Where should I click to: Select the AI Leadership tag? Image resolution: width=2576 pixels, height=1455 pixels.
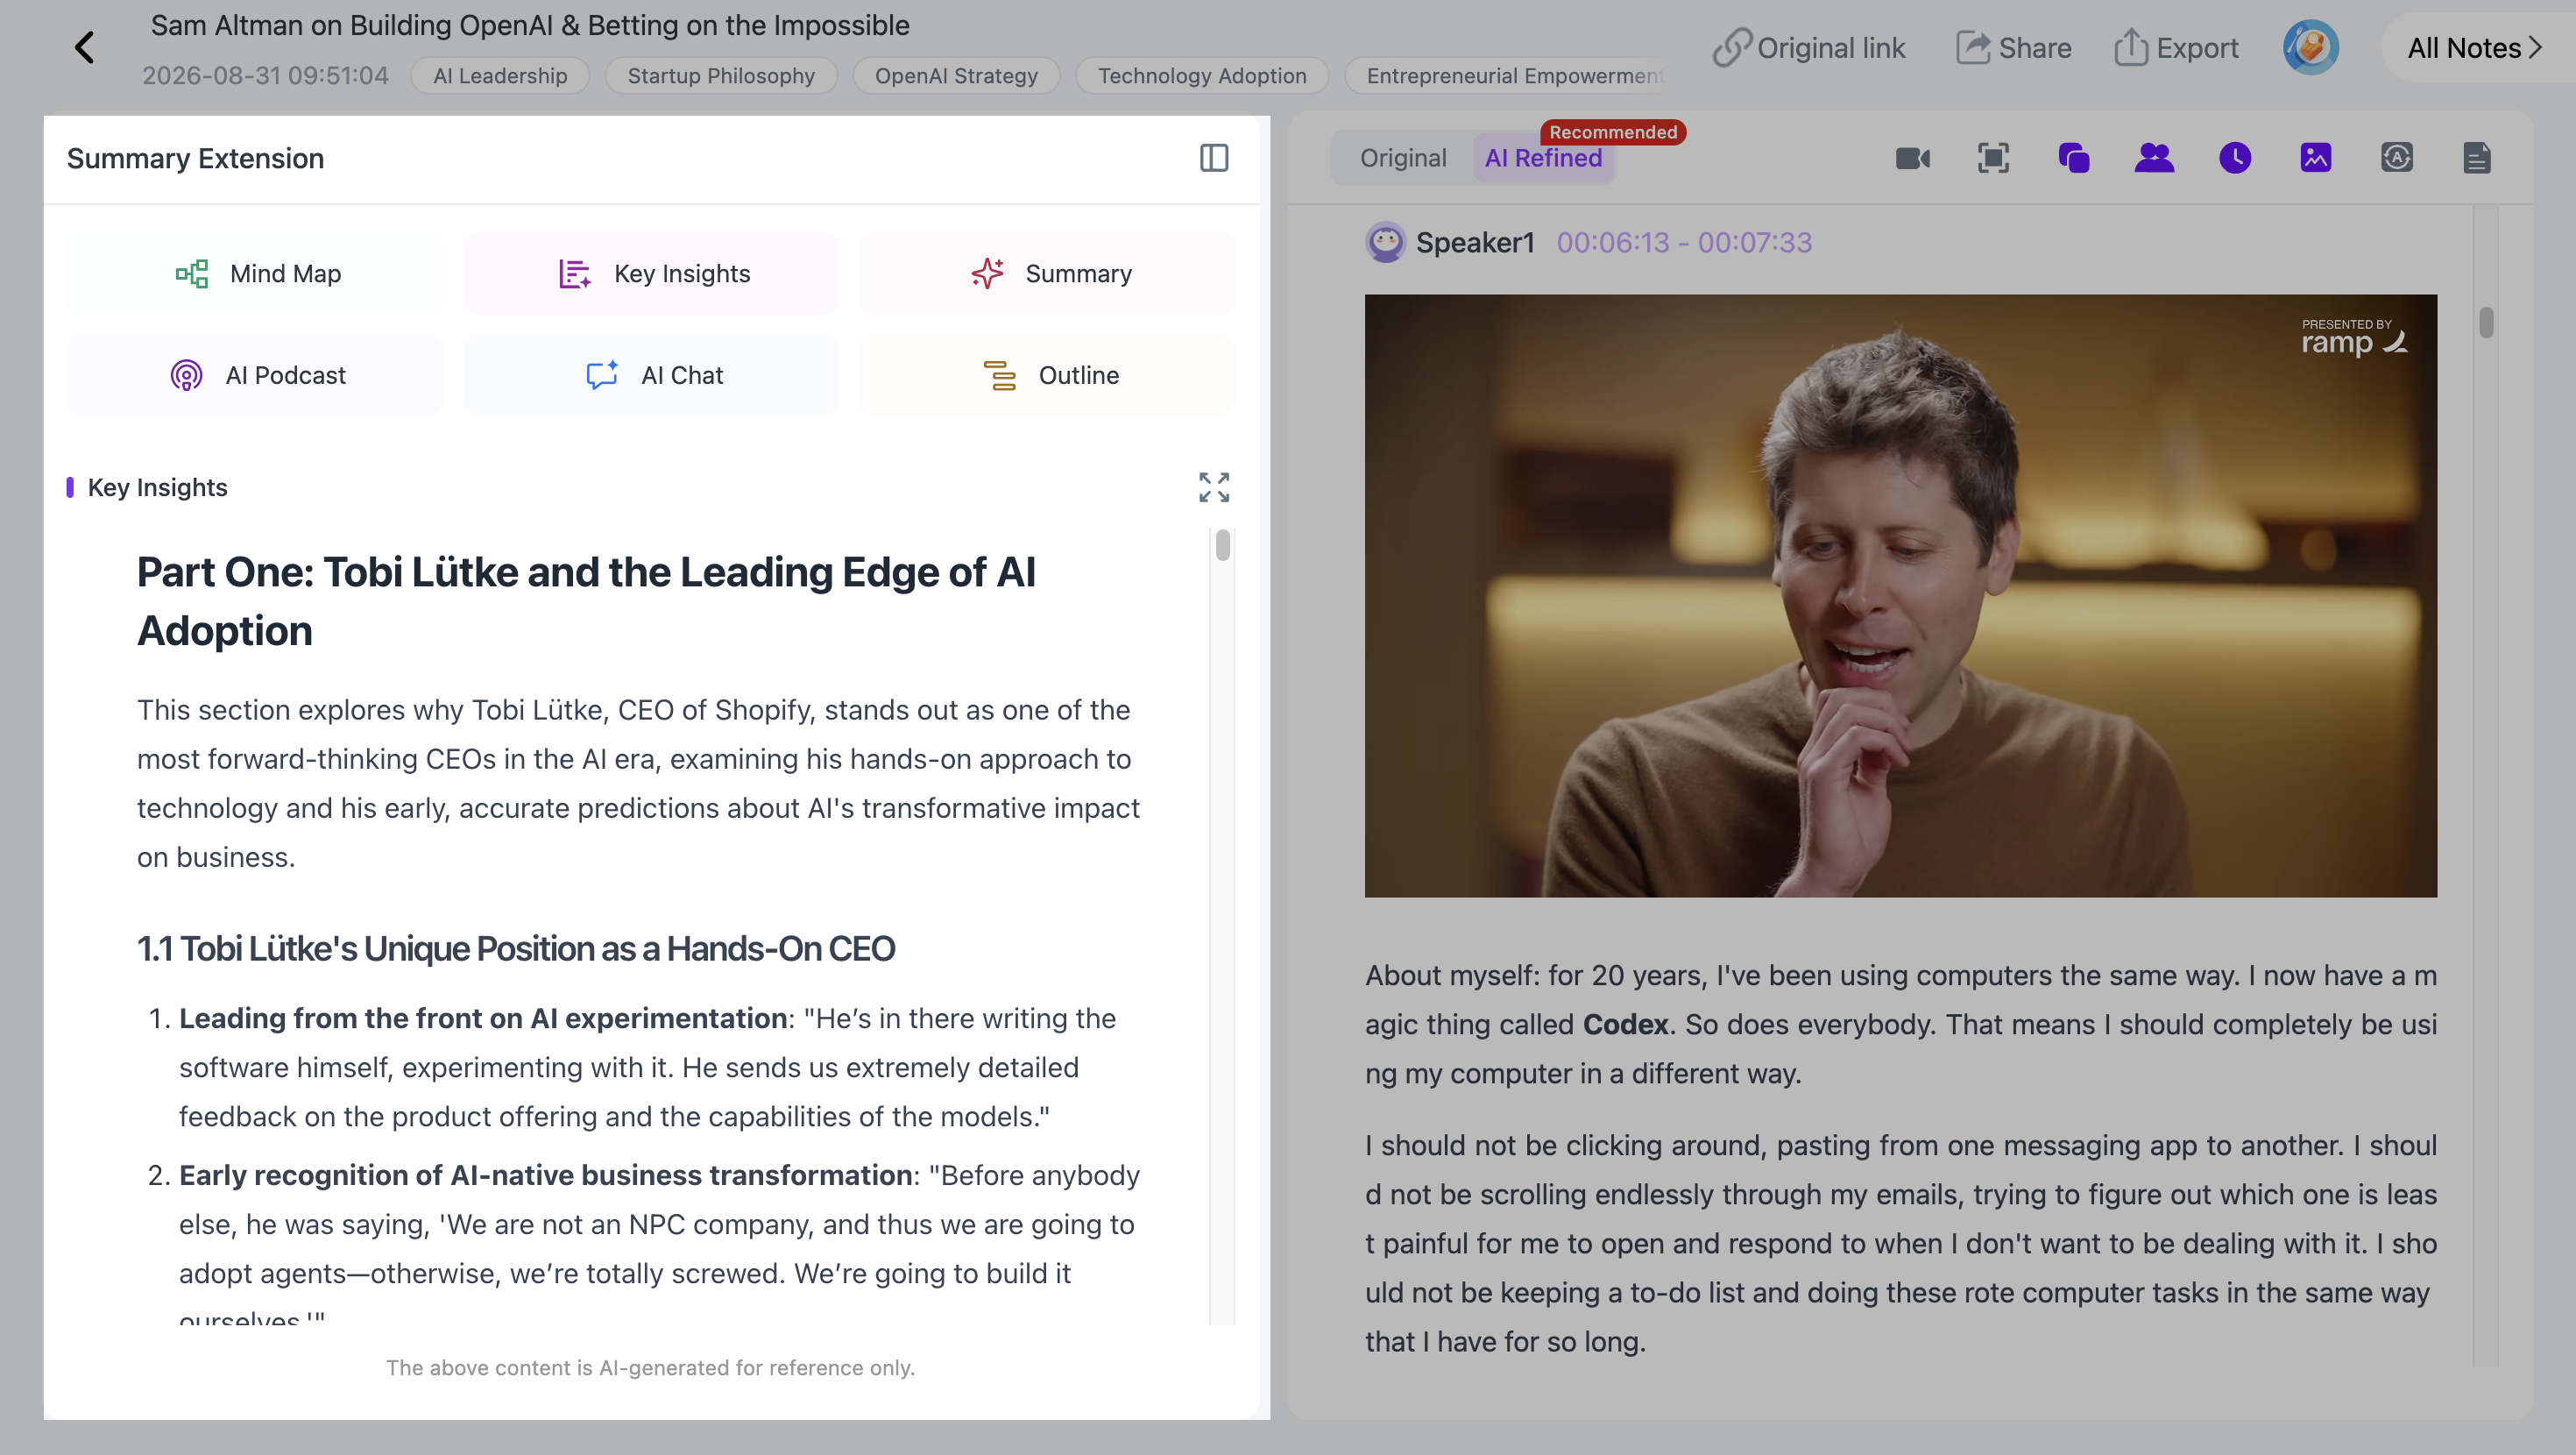pos(500,76)
